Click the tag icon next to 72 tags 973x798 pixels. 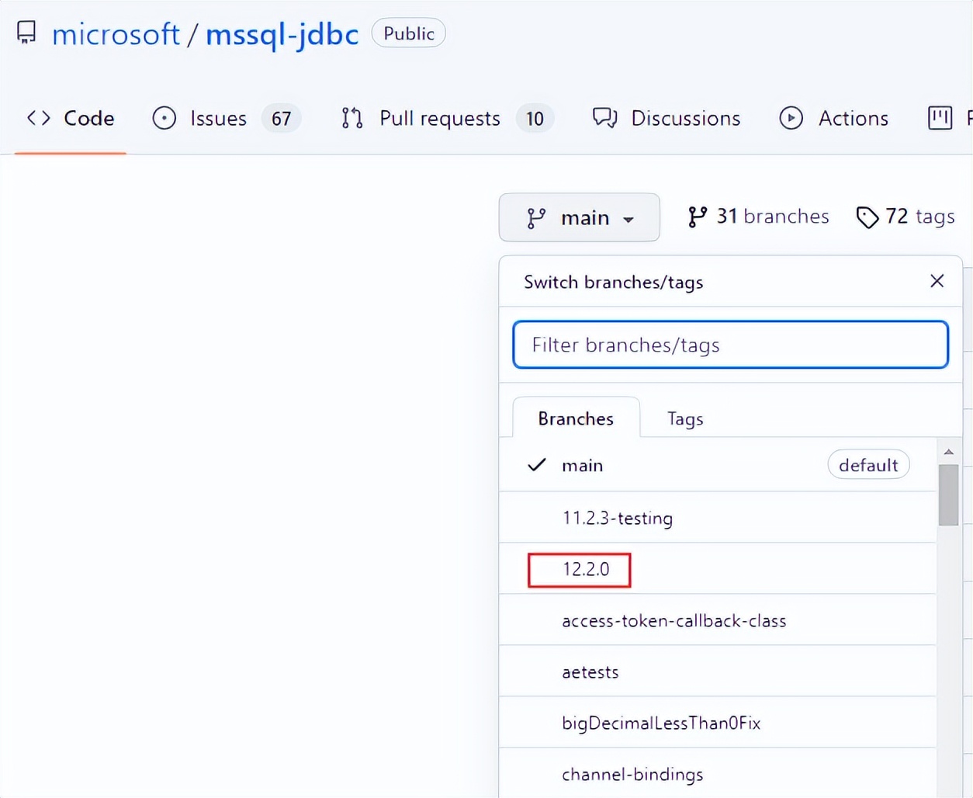point(868,217)
